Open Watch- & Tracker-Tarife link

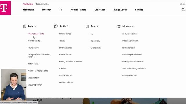38,71
